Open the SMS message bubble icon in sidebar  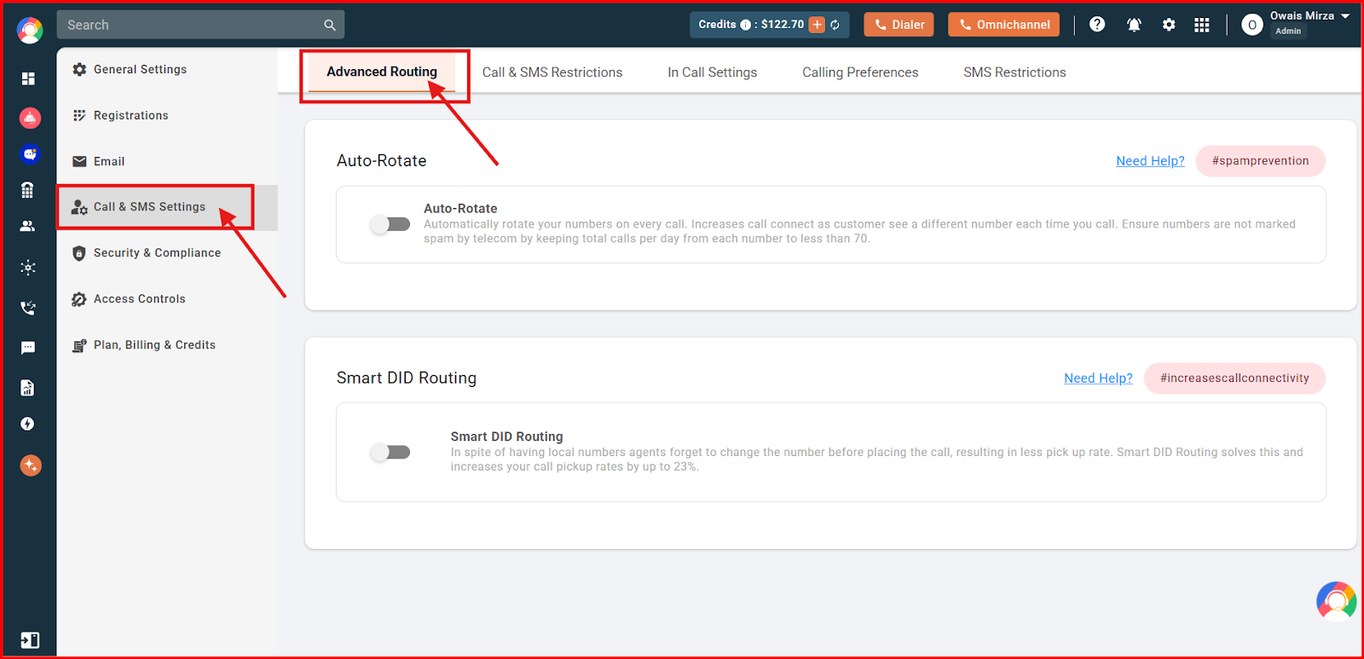click(28, 348)
